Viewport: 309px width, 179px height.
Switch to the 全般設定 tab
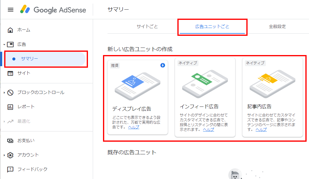pos(277,26)
